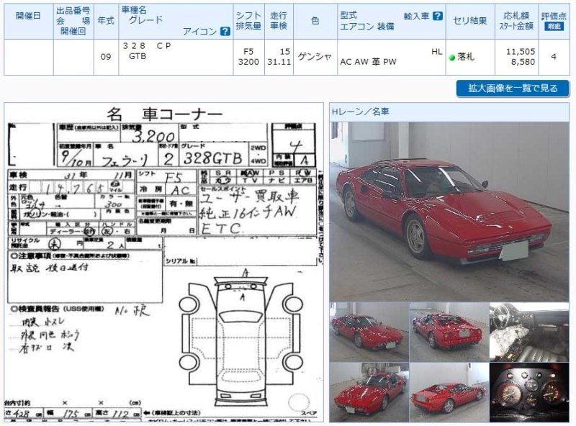Click the color value ゲンシャ
This screenshot has width=576, height=426.
(x=315, y=57)
